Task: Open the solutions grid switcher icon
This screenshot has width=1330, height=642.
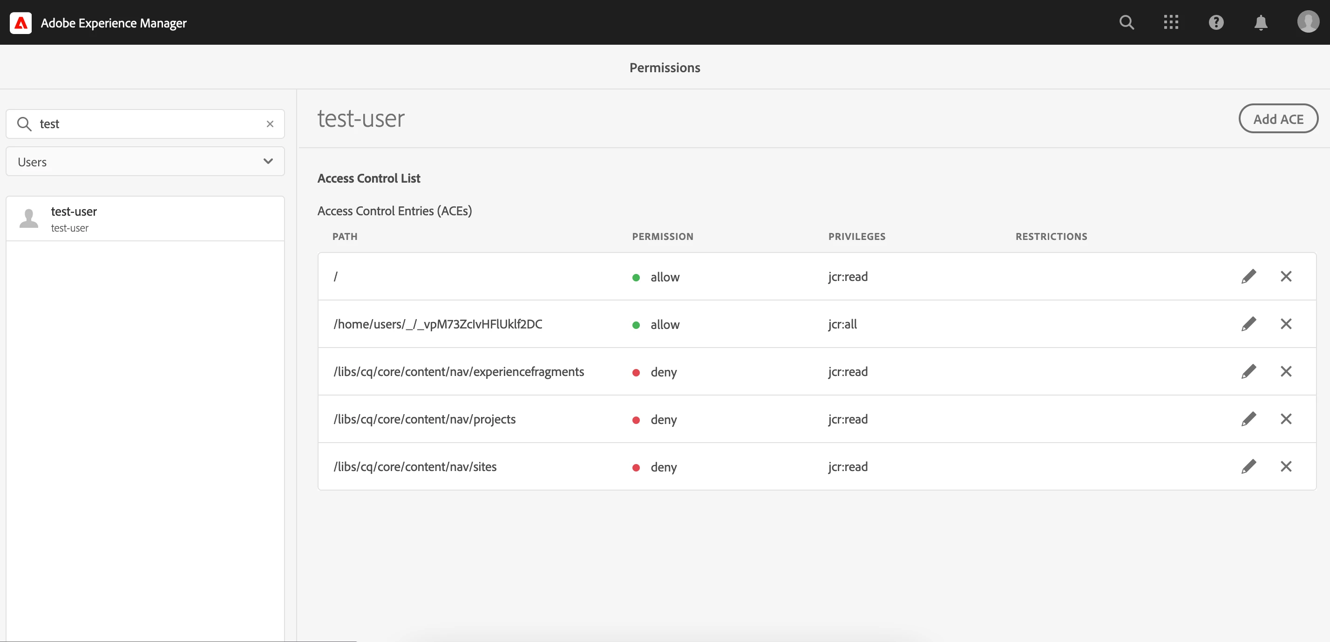Action: 1171,22
